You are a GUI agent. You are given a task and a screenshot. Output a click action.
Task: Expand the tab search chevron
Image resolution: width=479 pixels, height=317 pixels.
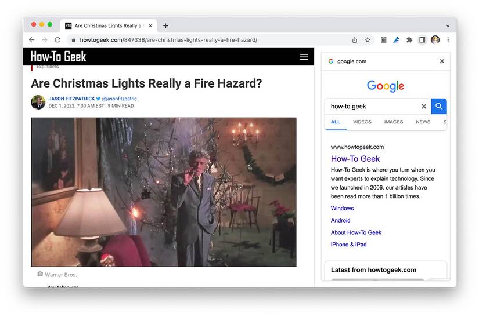448,26
